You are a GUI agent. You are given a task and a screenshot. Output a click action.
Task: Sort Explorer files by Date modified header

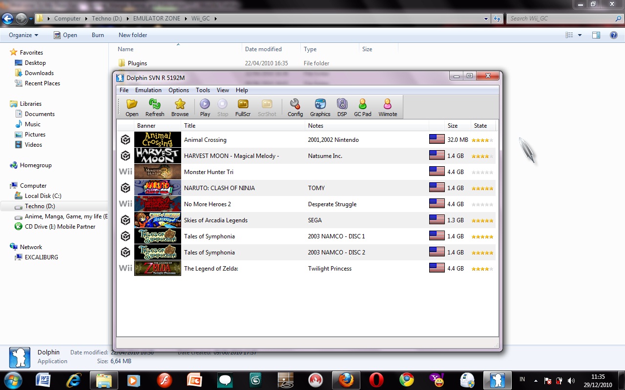[271, 49]
